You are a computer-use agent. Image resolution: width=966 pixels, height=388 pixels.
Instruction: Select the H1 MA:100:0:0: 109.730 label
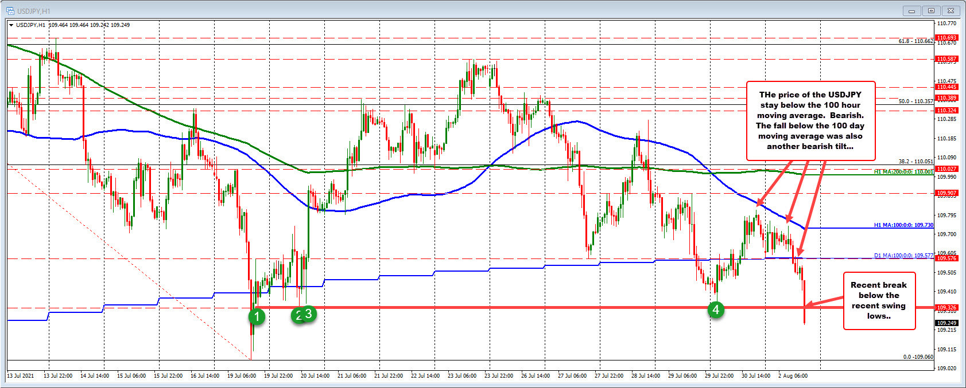[903, 225]
